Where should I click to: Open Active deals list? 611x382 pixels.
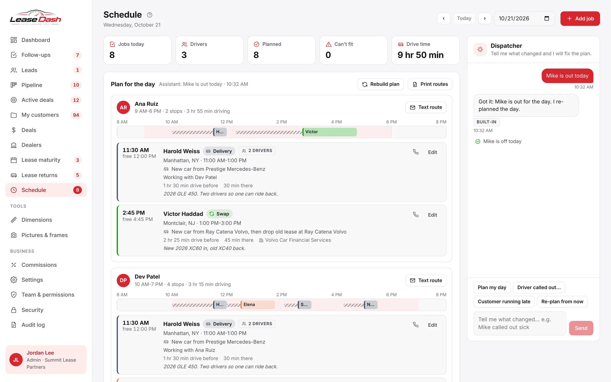click(46, 100)
